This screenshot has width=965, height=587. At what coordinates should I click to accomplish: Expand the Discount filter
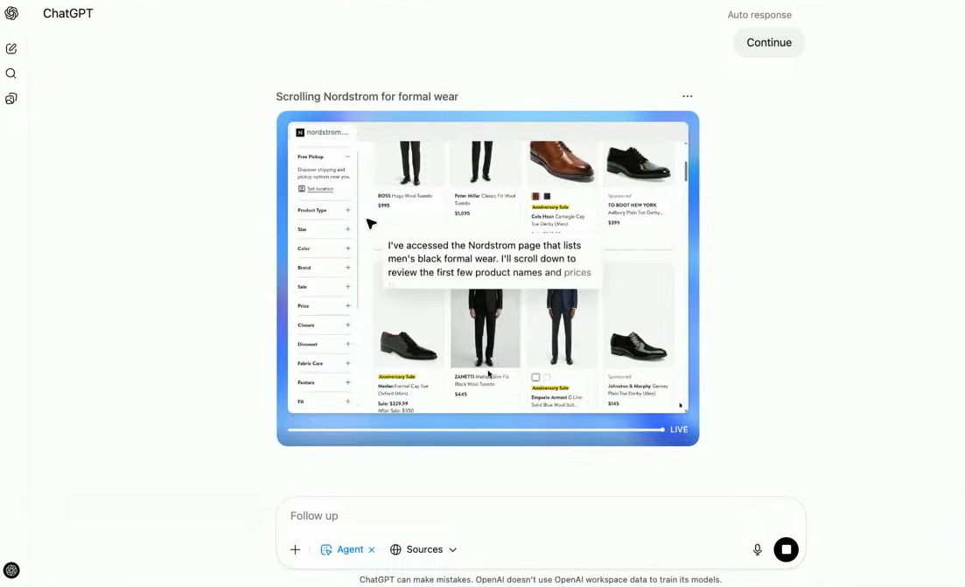(347, 344)
